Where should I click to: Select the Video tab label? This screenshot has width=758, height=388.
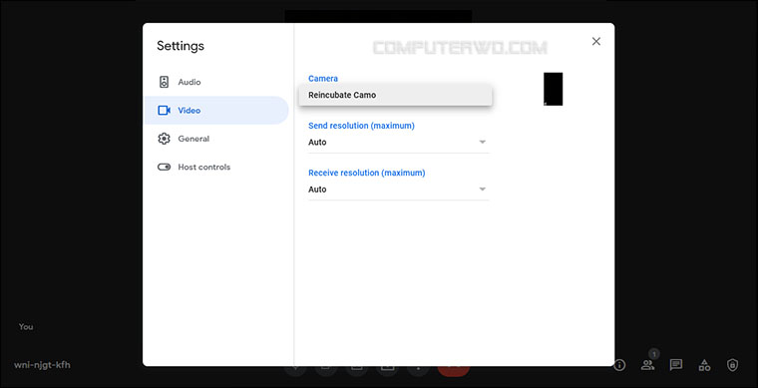point(189,110)
